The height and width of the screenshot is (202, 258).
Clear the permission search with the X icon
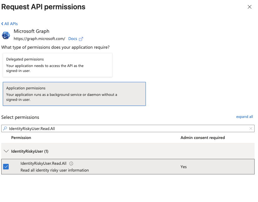pyautogui.click(x=251, y=128)
